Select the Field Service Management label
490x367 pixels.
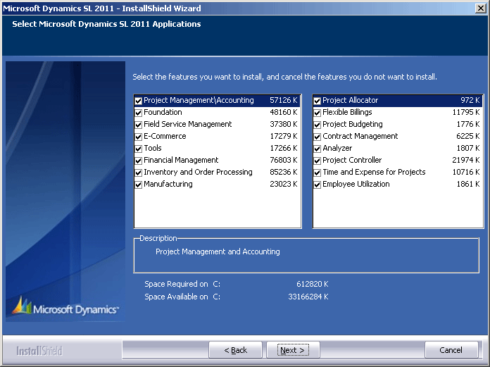pyautogui.click(x=187, y=124)
